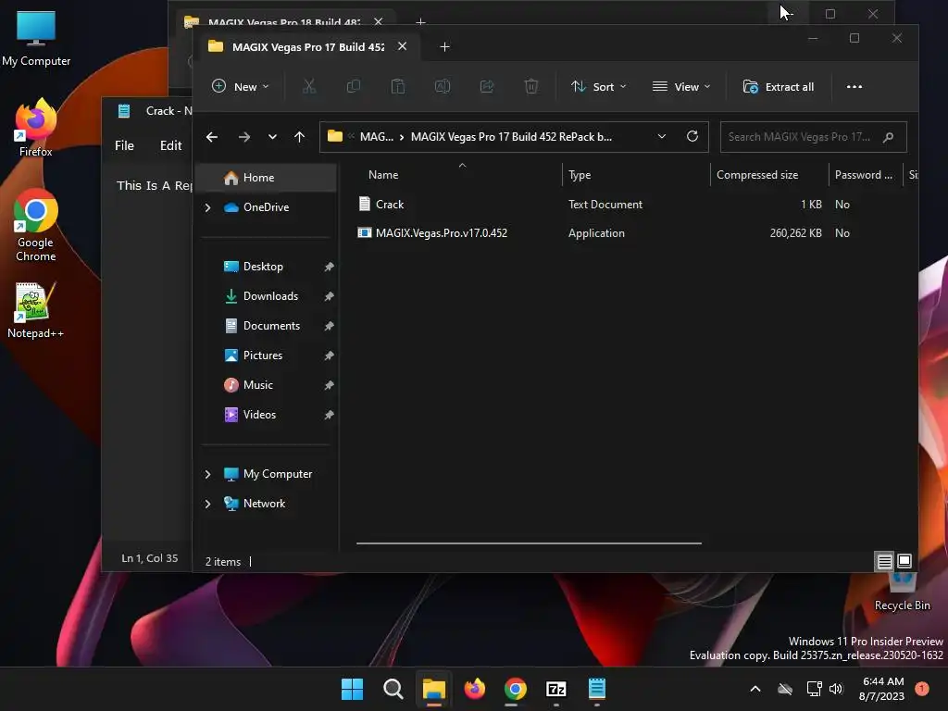This screenshot has width=948, height=711.
Task: Click File Explorer in the taskbar
Action: click(x=433, y=689)
